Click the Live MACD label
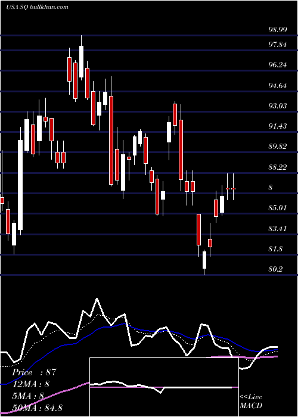 [x=251, y=402]
